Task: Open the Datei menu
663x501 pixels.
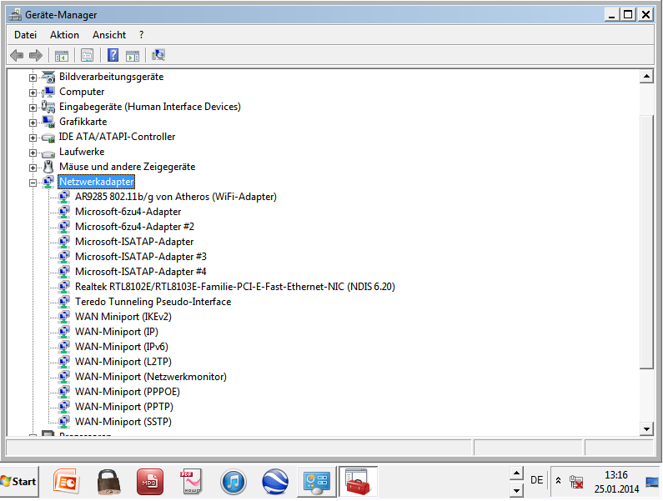Action: tap(25, 35)
